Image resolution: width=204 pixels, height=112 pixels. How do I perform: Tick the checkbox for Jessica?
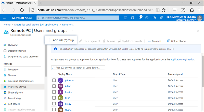click(x=54, y=92)
